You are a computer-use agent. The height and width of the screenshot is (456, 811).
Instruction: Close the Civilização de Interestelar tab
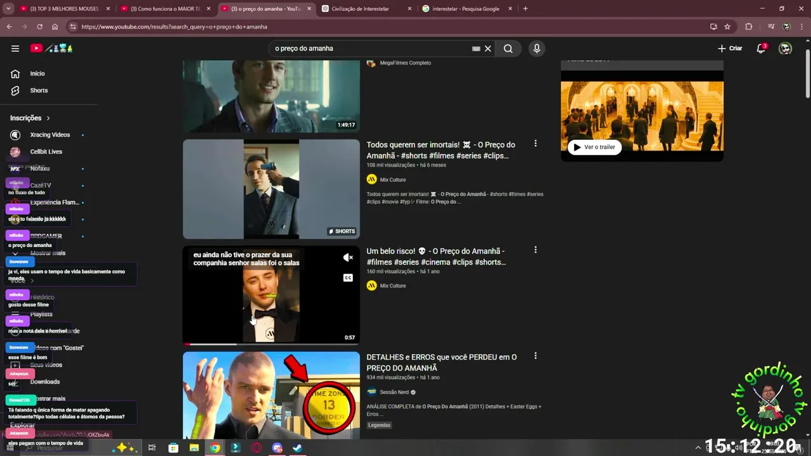pyautogui.click(x=409, y=9)
